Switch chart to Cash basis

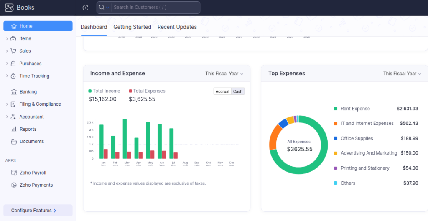click(238, 91)
